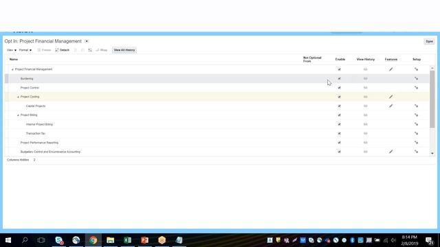Click the Done button

click(x=429, y=41)
